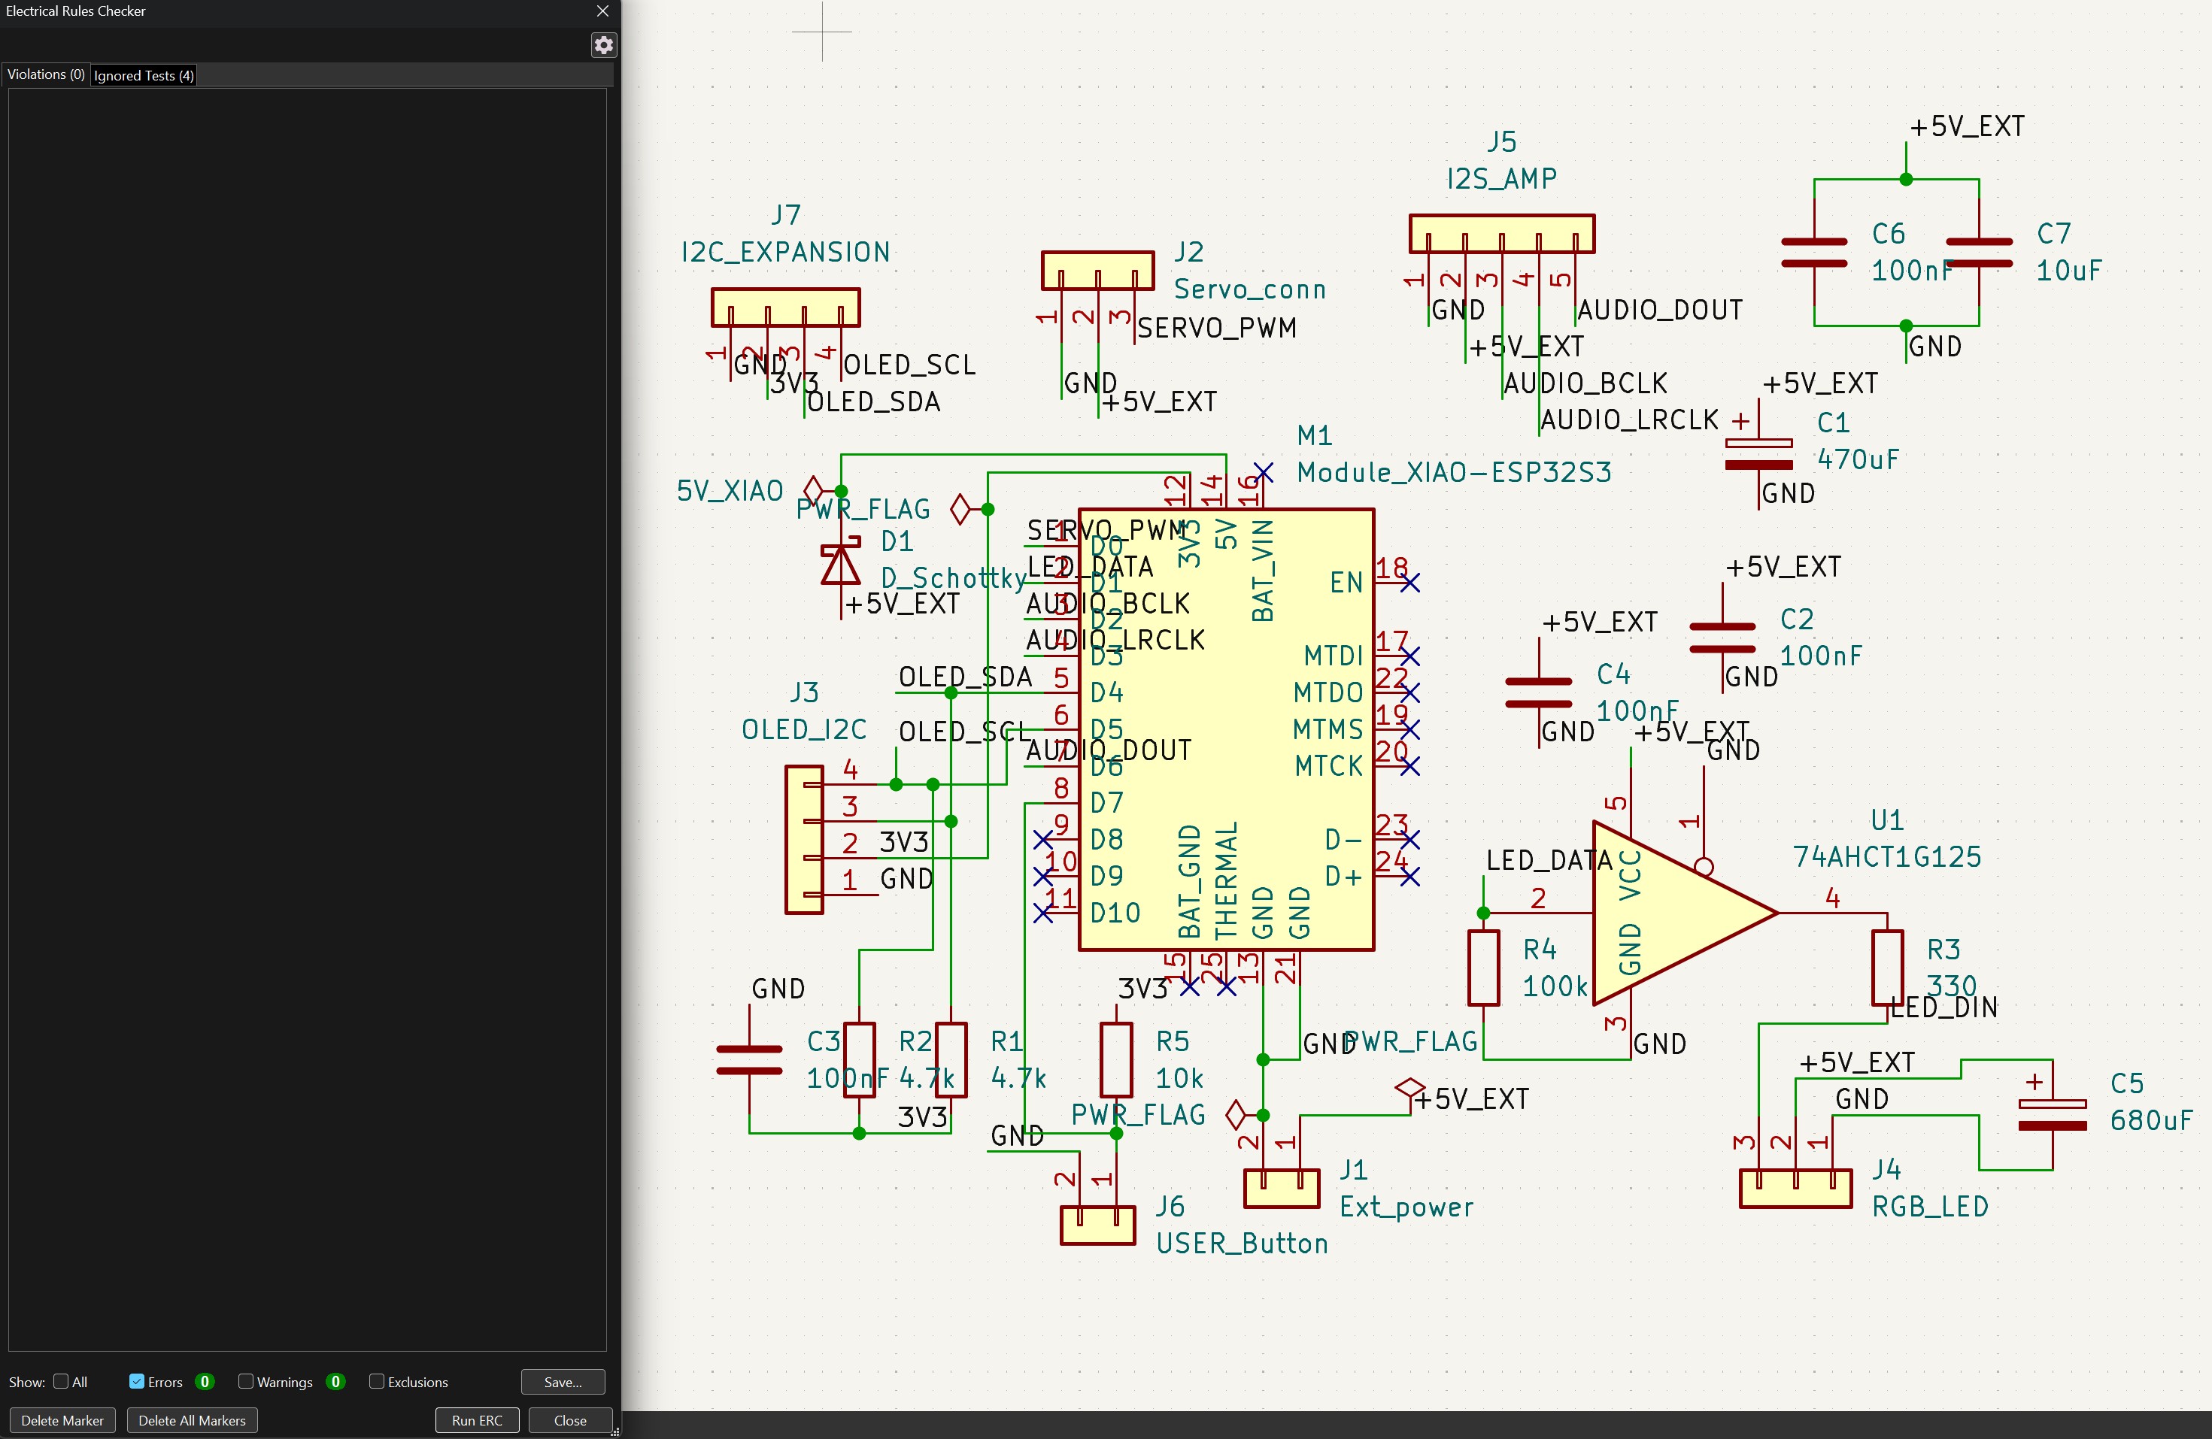Click the Save... button
The height and width of the screenshot is (1439, 2212).
pos(563,1383)
